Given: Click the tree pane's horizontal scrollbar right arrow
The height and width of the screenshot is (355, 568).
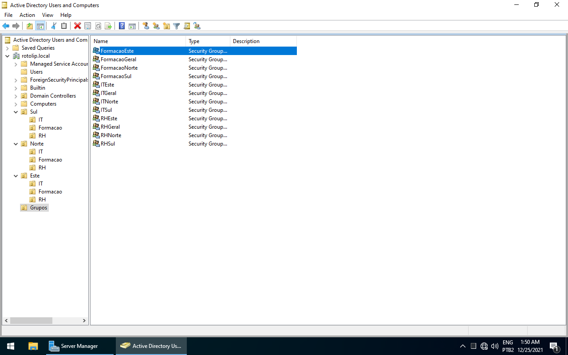Looking at the screenshot, I should click(84, 320).
